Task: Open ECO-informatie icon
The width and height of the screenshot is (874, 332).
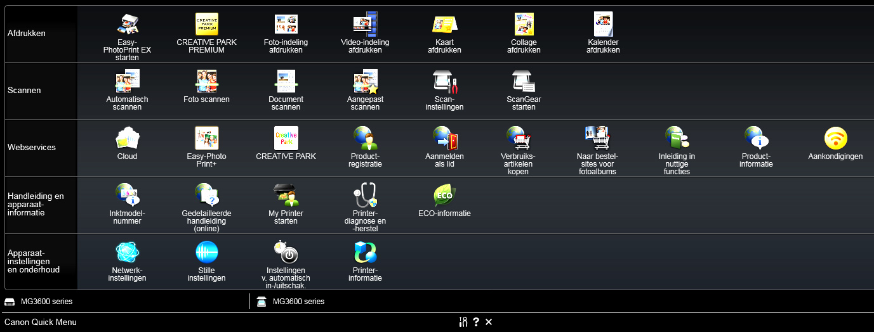Action: [x=444, y=195]
